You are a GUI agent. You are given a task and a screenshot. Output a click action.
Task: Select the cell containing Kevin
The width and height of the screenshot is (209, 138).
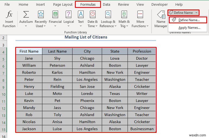pos(29,101)
